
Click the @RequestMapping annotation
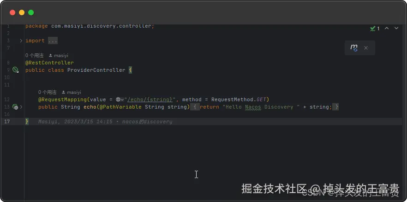coord(63,99)
